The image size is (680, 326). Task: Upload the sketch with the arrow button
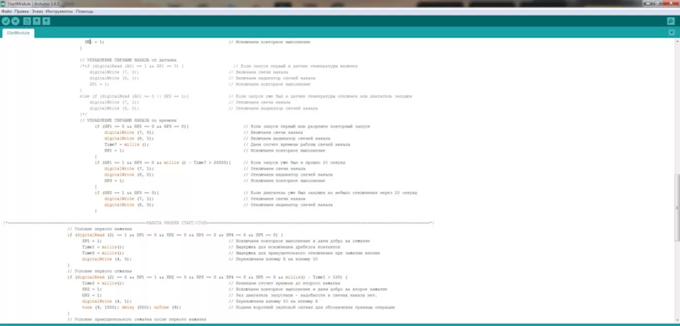point(15,21)
